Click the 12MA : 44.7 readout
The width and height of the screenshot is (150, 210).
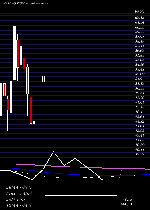[x=19, y=205]
